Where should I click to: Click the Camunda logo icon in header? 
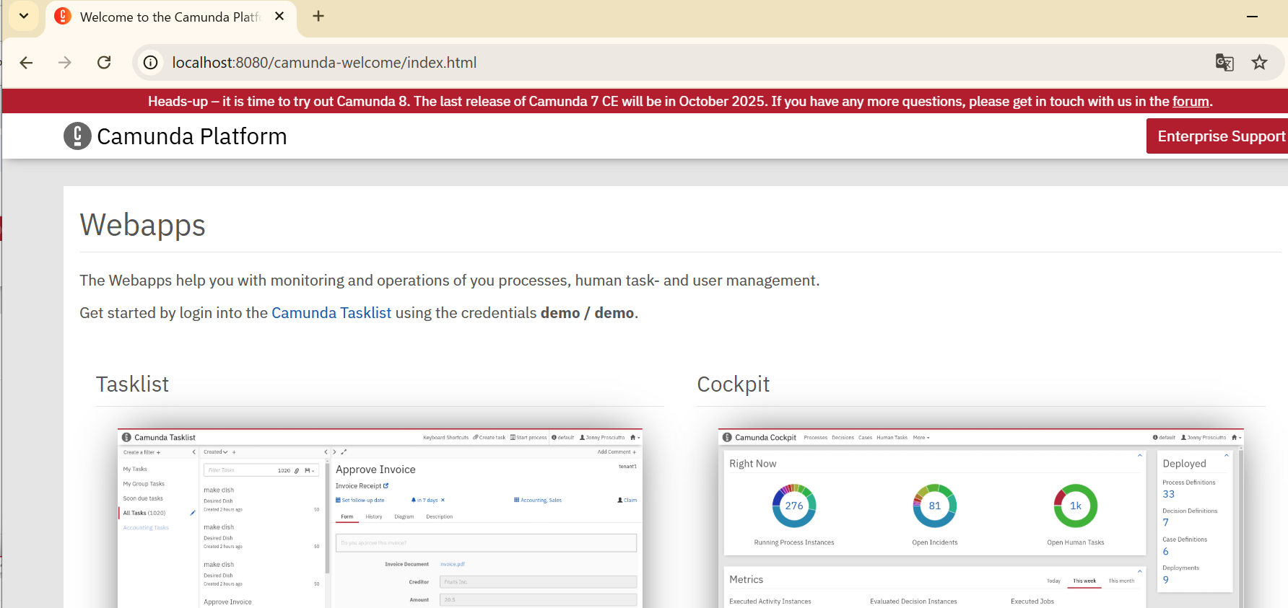(x=77, y=136)
